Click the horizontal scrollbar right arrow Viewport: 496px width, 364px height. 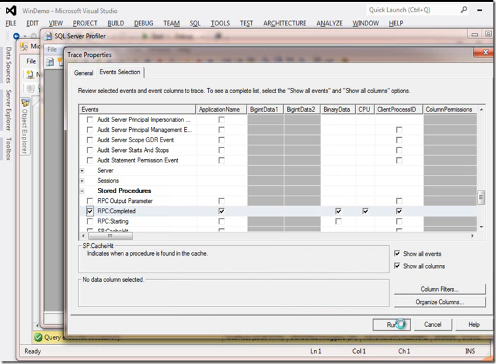point(473,236)
